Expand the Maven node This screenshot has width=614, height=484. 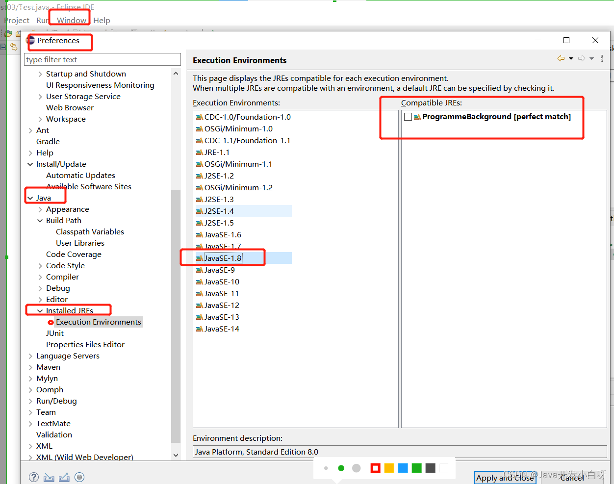click(30, 367)
